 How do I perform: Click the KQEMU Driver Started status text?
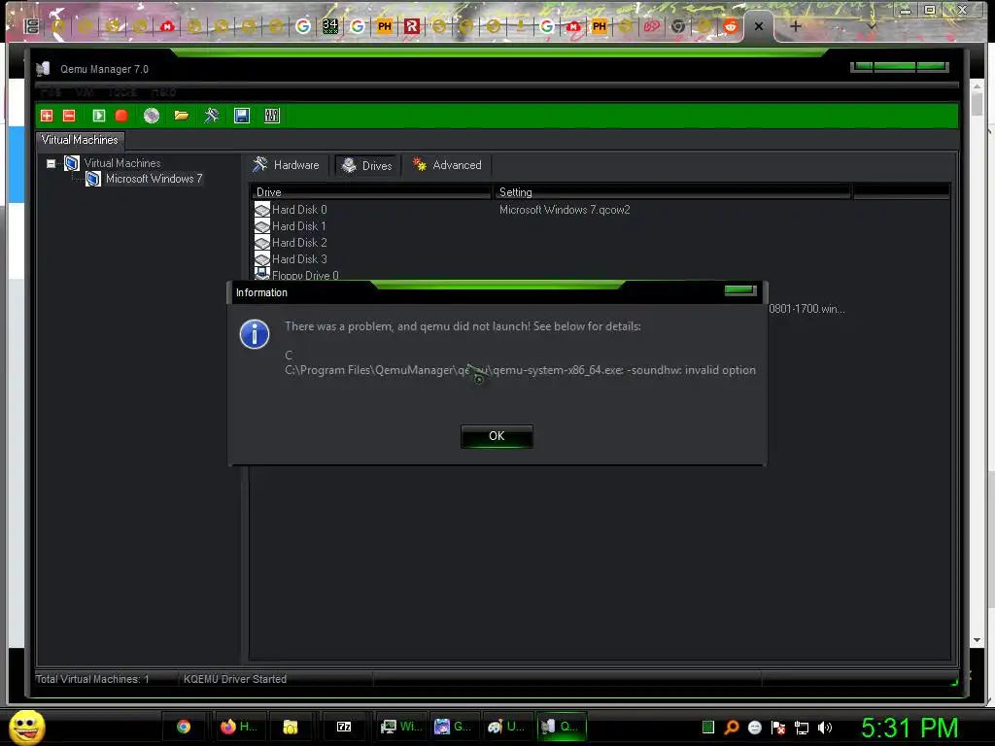(x=235, y=679)
